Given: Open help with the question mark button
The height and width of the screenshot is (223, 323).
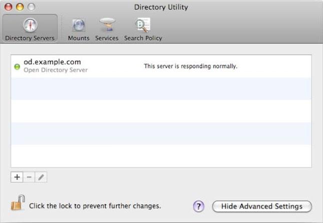Looking at the screenshot, I should tap(199, 206).
